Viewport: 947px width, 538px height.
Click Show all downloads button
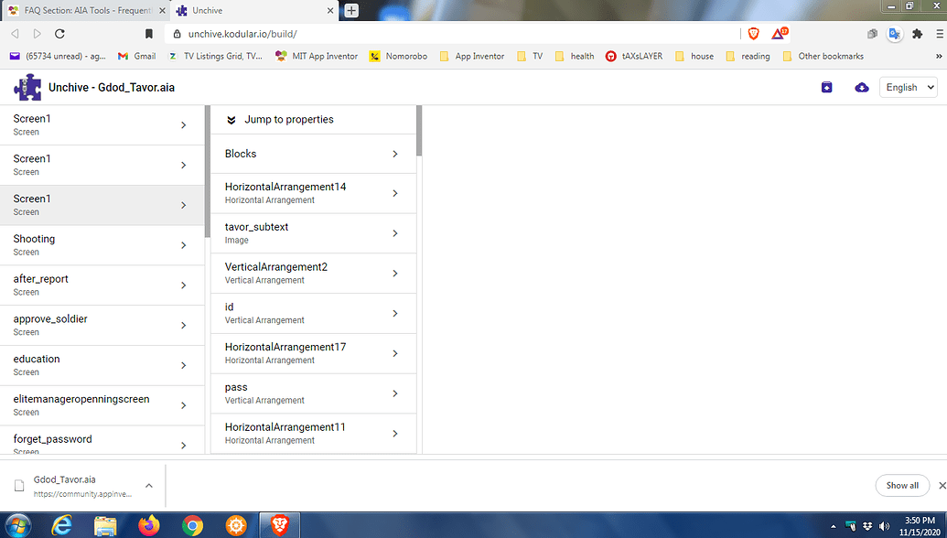click(x=902, y=486)
